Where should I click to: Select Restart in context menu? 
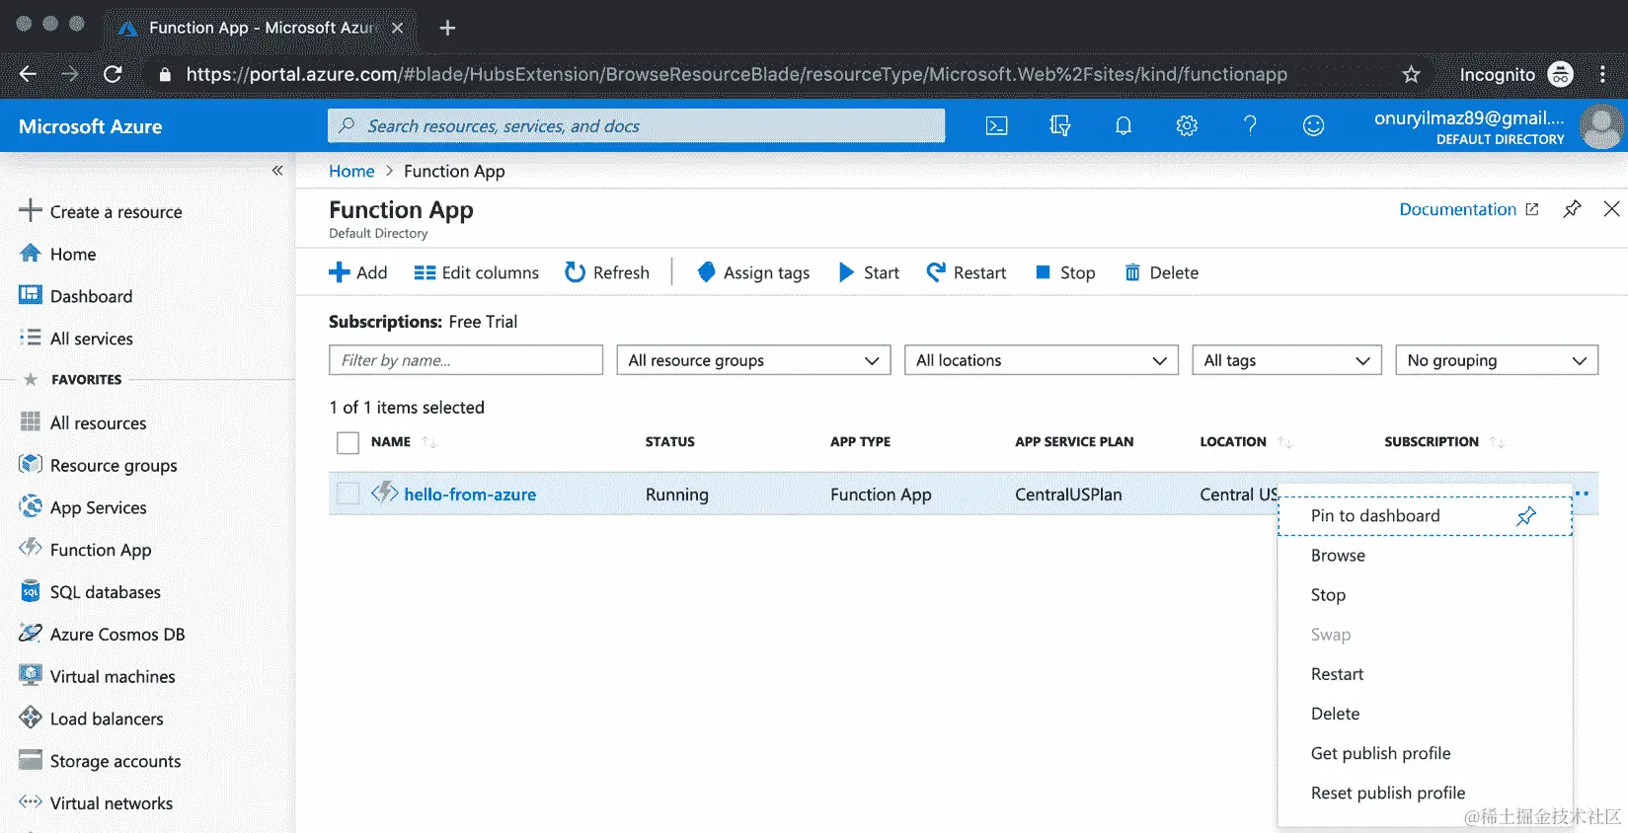[1425, 674]
